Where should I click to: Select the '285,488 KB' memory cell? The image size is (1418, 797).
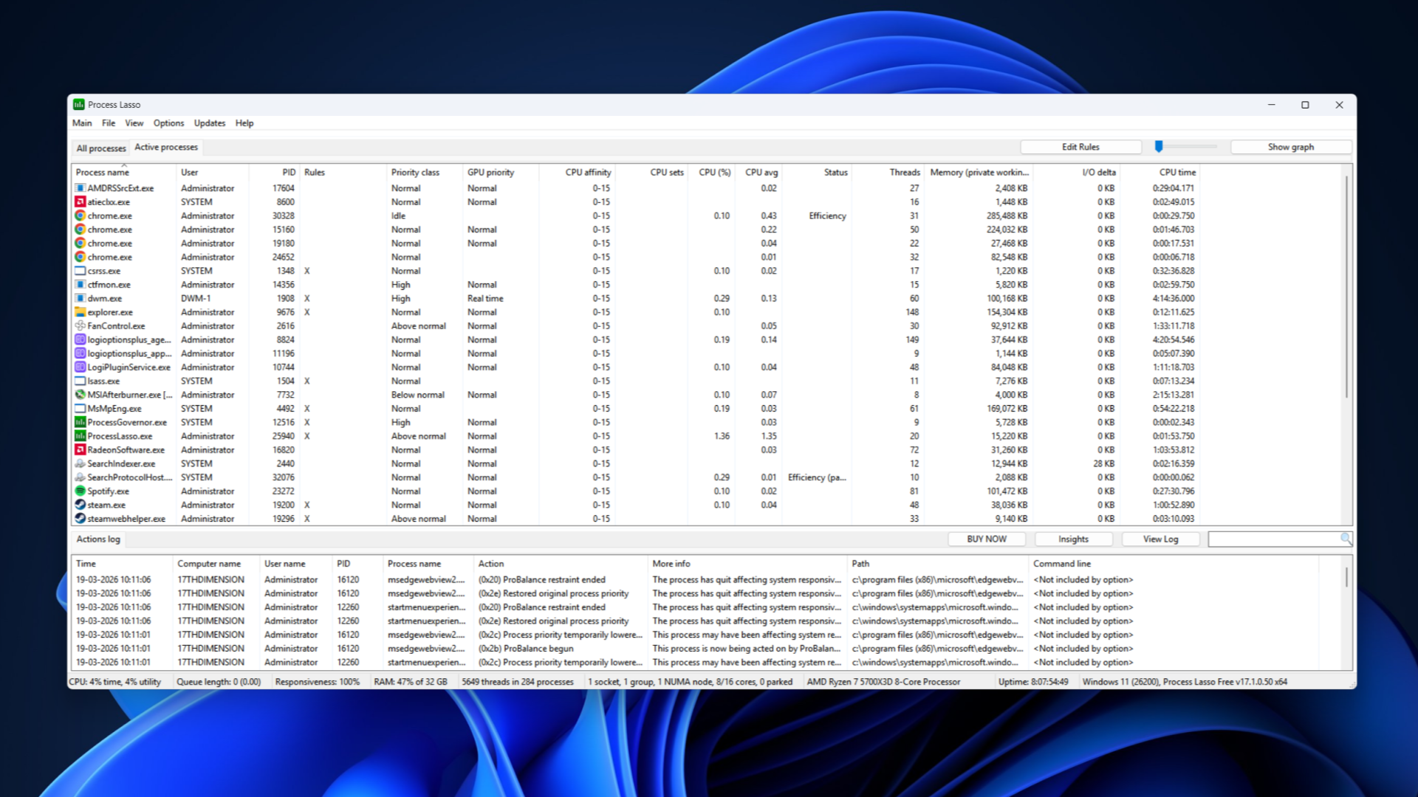[1007, 215]
